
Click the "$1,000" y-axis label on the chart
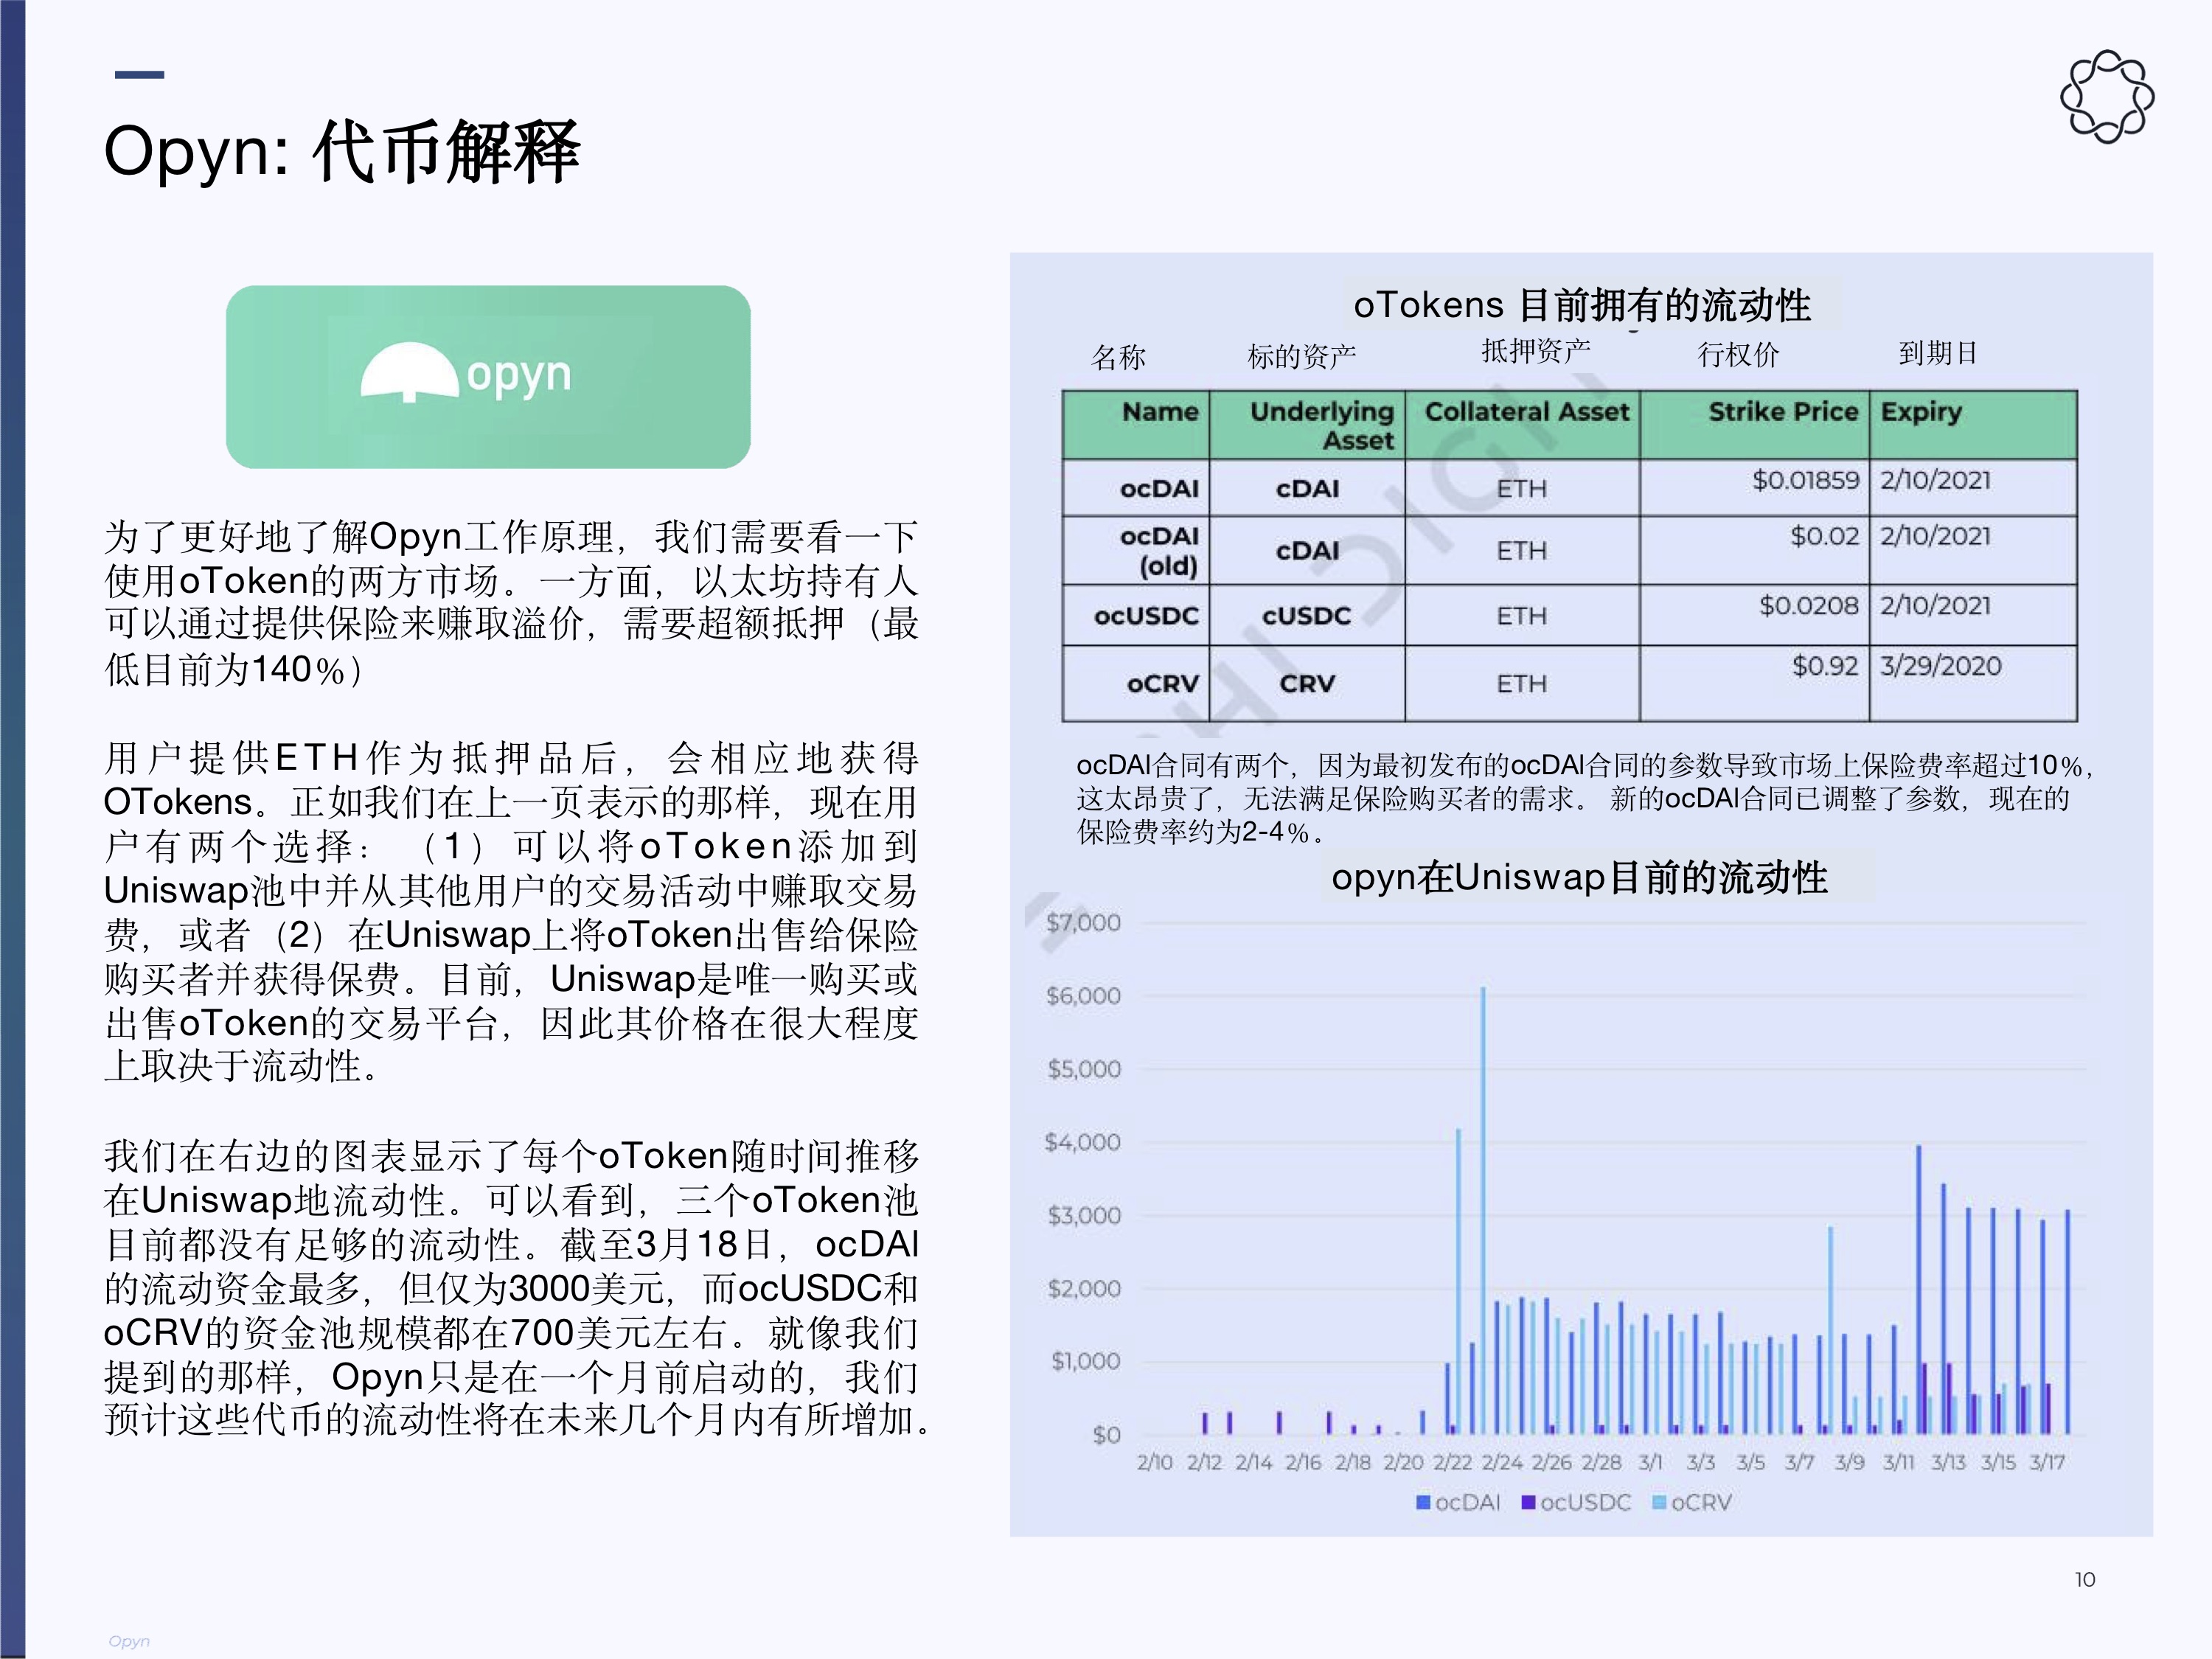[x=1086, y=1361]
